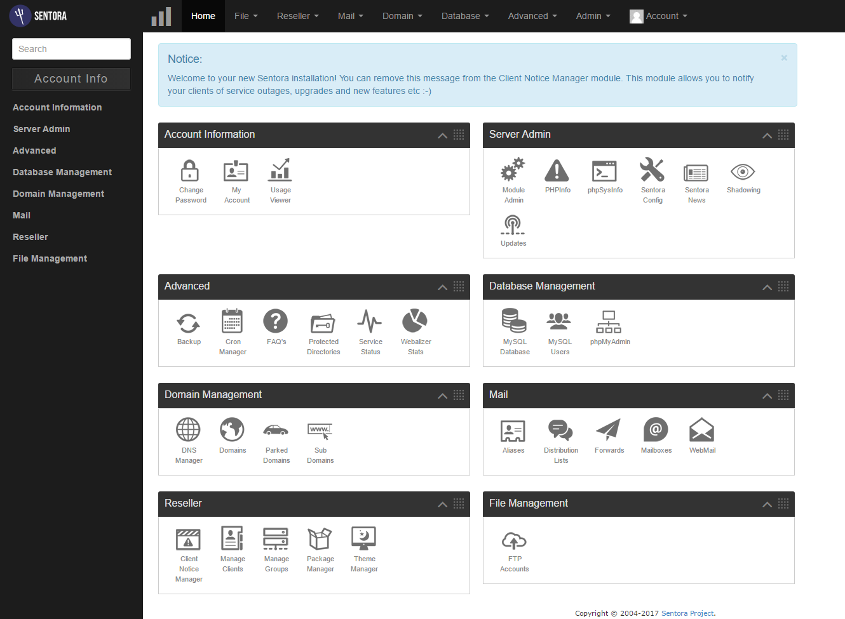The image size is (845, 619).
Task: Collapse the Domain Management panel
Action: pos(443,396)
